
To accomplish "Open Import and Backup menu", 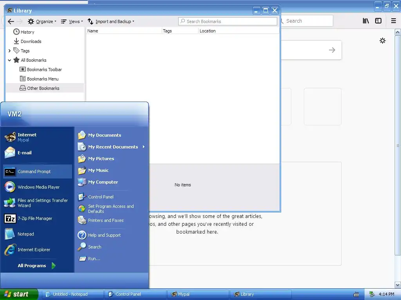I will pos(111,21).
